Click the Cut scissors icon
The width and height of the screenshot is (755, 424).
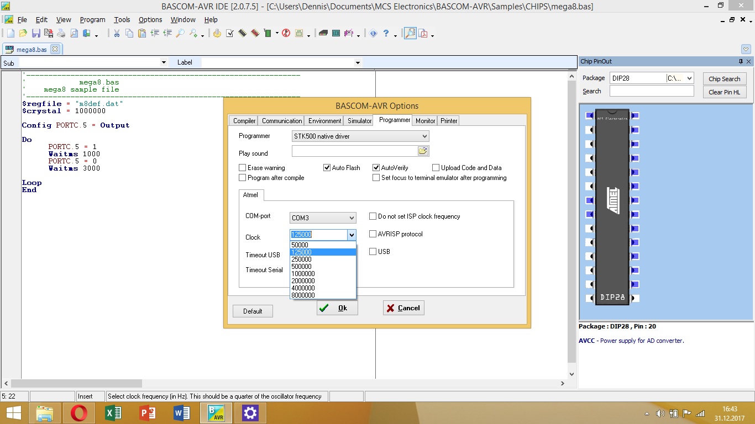coord(117,34)
